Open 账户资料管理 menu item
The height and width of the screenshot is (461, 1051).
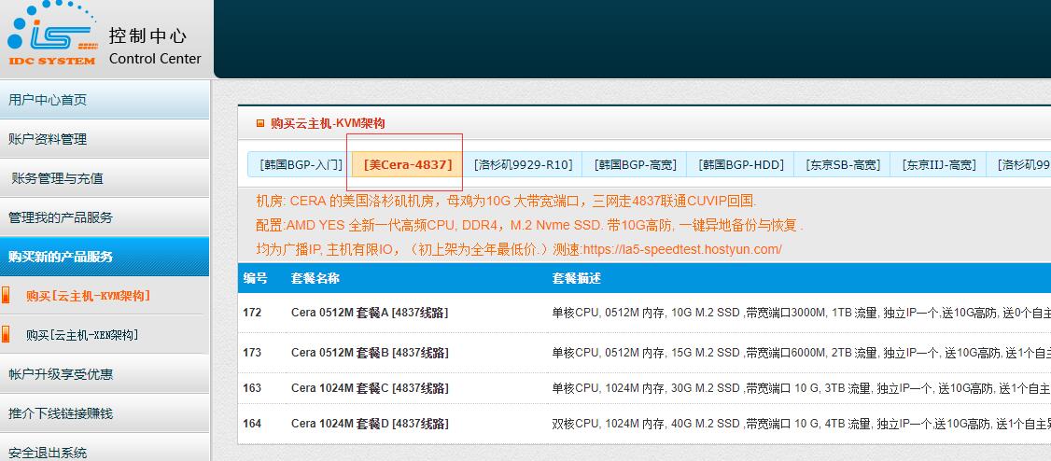click(105, 139)
